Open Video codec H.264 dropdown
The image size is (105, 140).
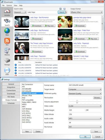[85, 106]
